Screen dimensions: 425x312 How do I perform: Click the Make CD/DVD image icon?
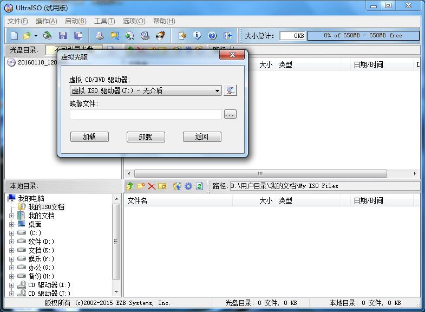(x=100, y=36)
